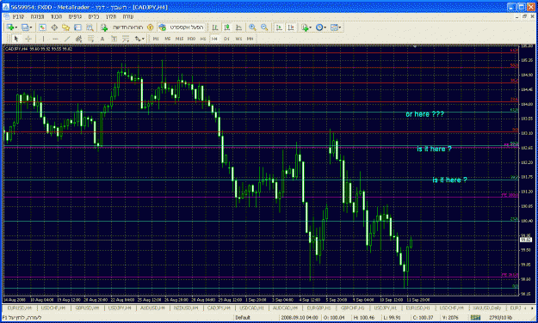Image resolution: width=538 pixels, height=323 pixels.
Task: Switch to Bar Chart display
Action: [215, 27]
